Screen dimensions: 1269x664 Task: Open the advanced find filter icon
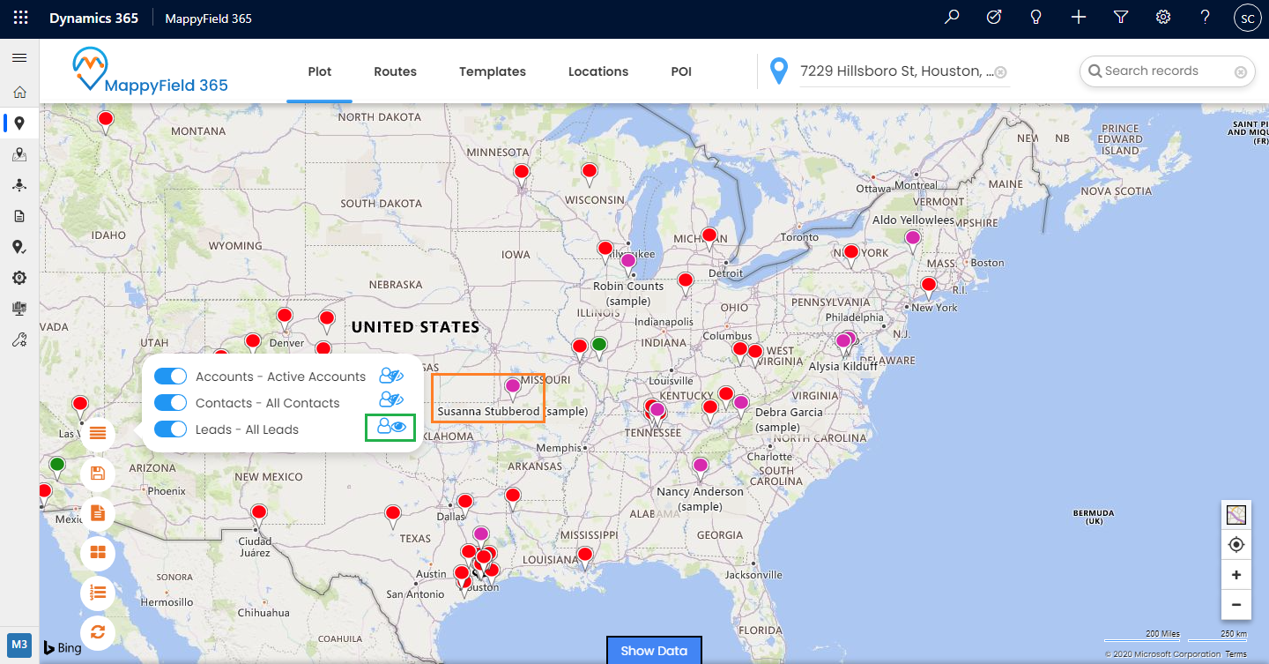click(1121, 18)
